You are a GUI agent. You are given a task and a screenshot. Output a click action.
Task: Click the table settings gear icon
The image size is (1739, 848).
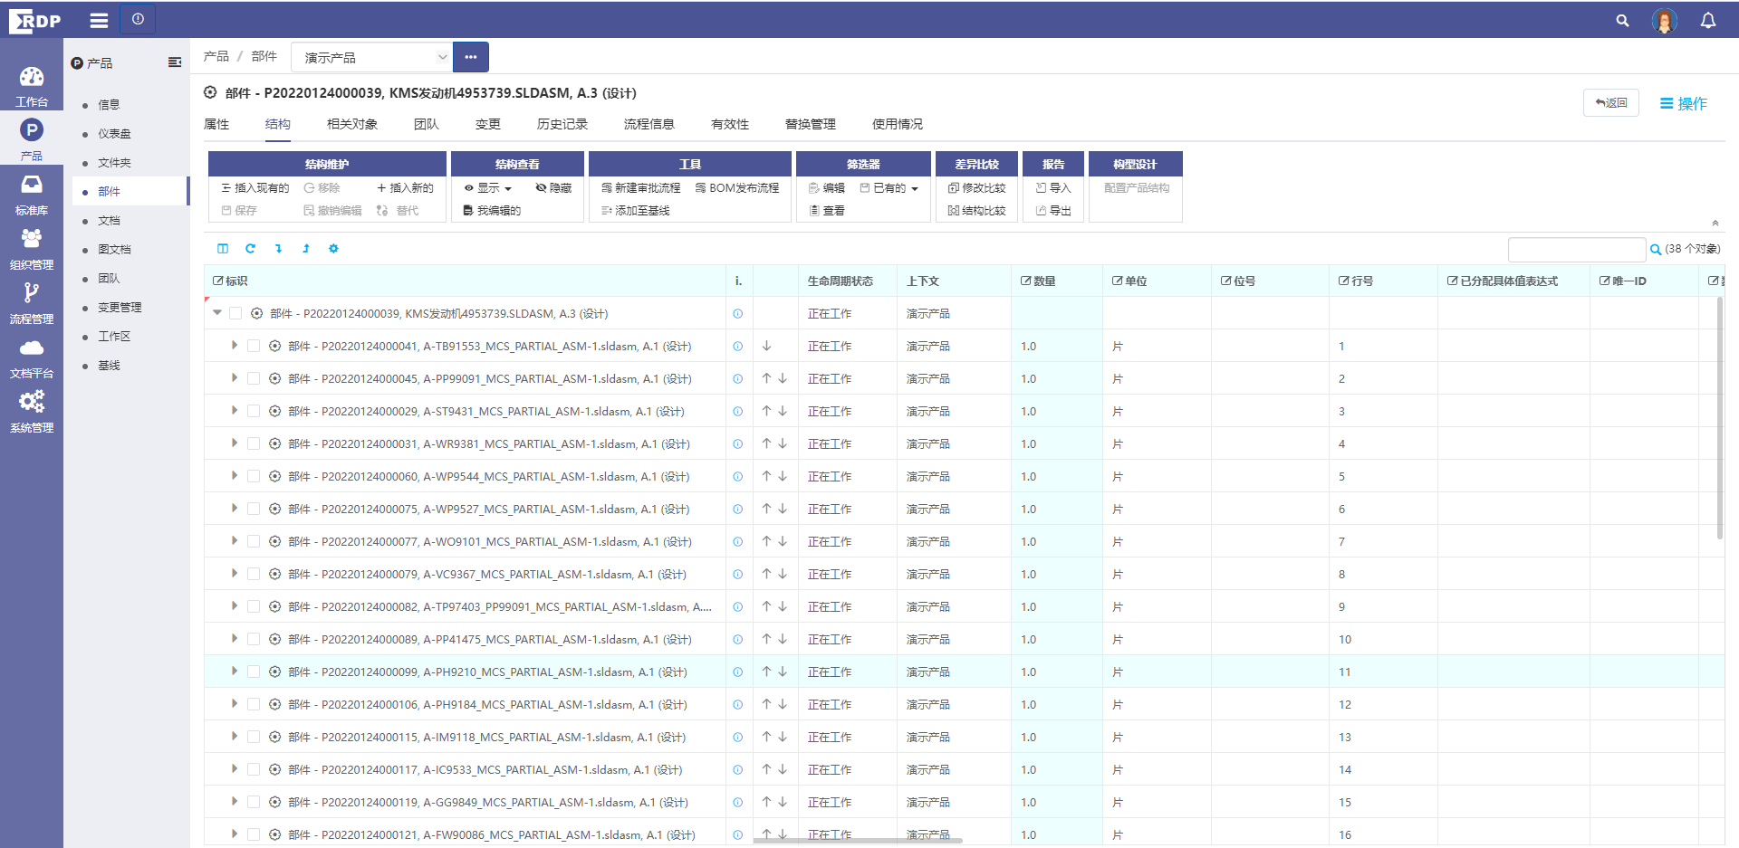tap(333, 248)
